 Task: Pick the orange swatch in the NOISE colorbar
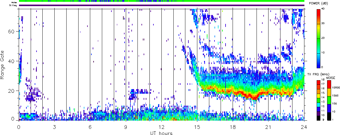pyautogui.click(x=329, y=92)
